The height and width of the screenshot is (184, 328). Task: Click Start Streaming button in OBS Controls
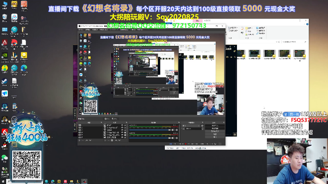(x=215, y=126)
